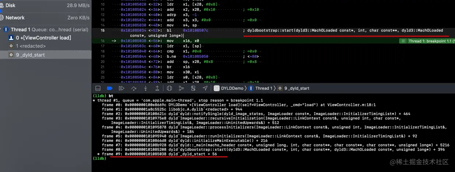Screen dimensions: 455x172
Task: Click the gear icon beside frame 1 <redacted>
Action: pyautogui.click(x=11, y=46)
